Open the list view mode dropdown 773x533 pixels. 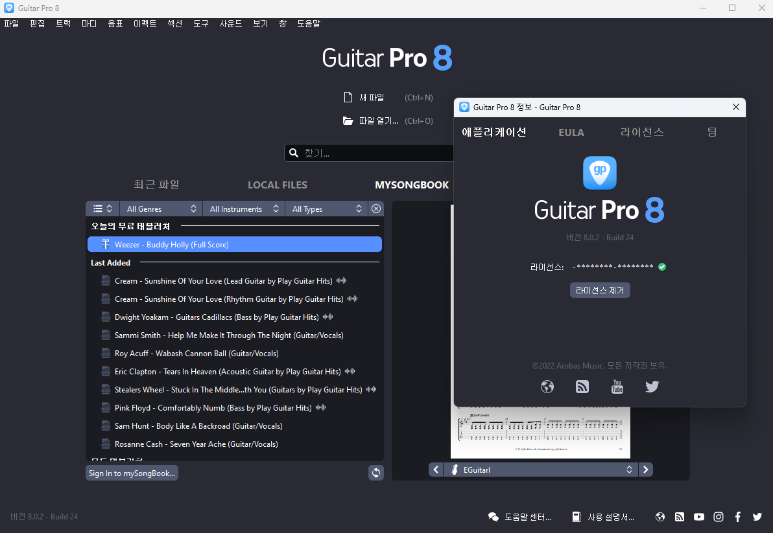[x=102, y=209]
